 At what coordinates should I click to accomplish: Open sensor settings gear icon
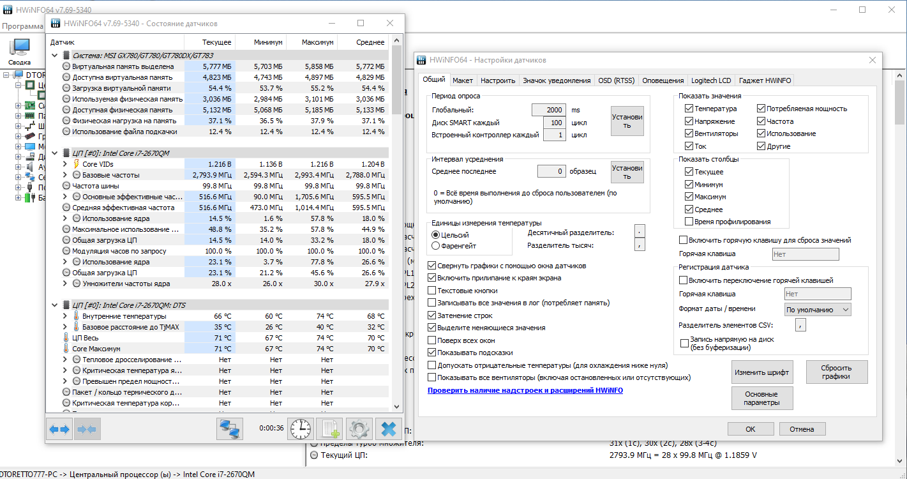click(359, 429)
